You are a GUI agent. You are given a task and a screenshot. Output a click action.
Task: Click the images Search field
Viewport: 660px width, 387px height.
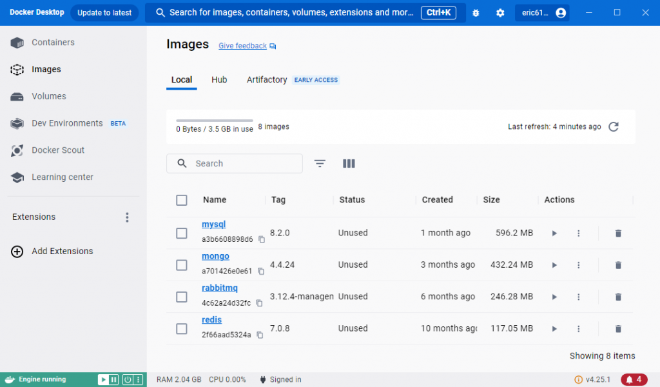coord(235,163)
